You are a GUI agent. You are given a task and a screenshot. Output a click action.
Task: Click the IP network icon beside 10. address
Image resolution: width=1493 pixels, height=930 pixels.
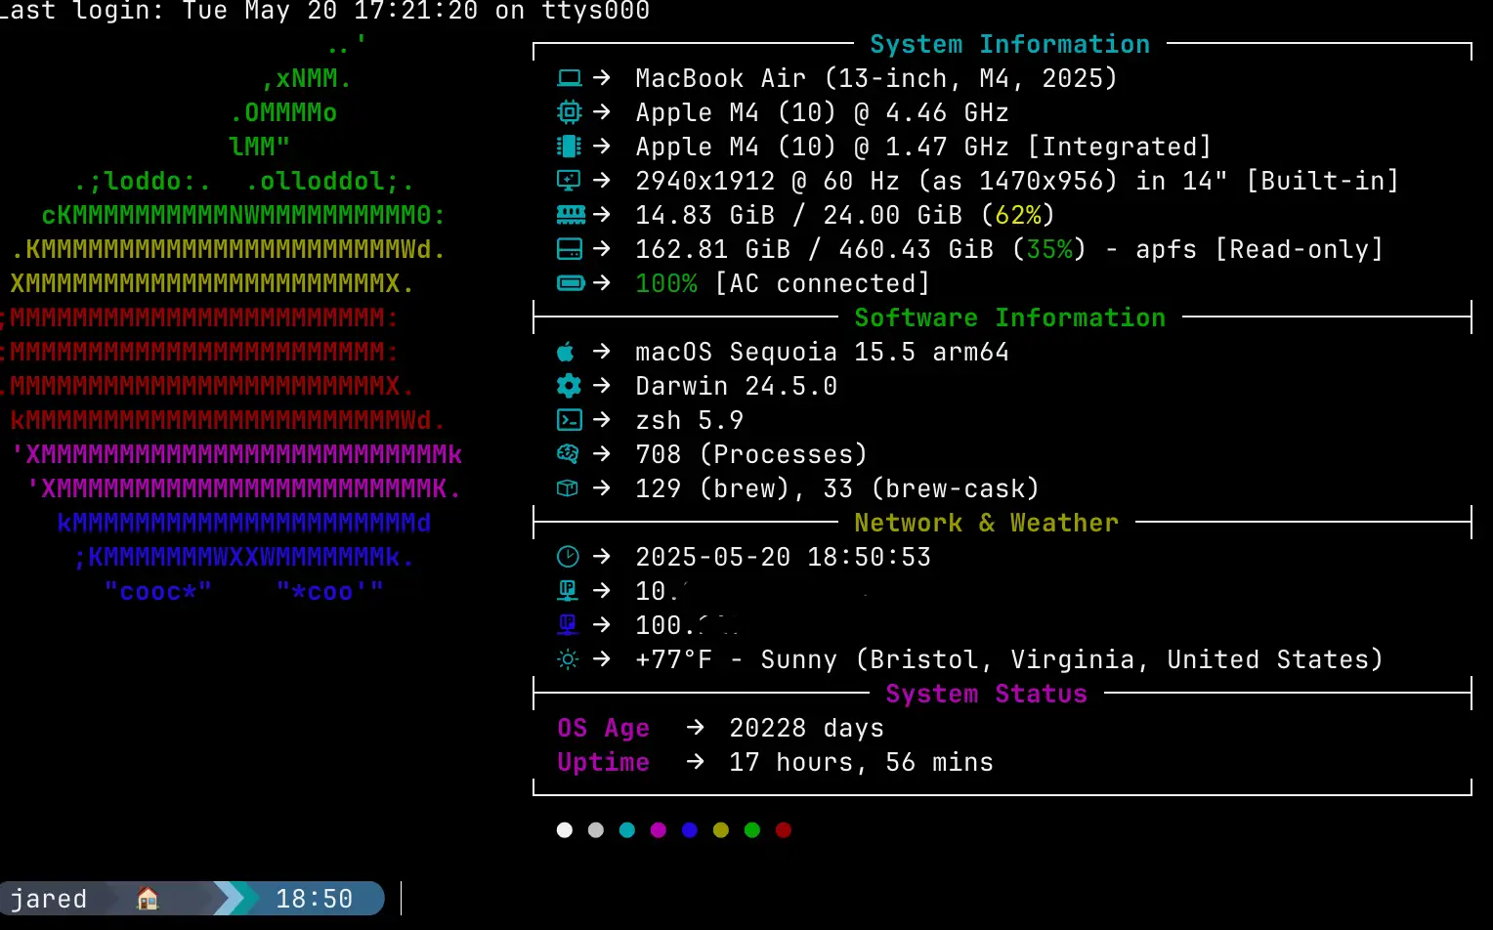pyautogui.click(x=568, y=590)
